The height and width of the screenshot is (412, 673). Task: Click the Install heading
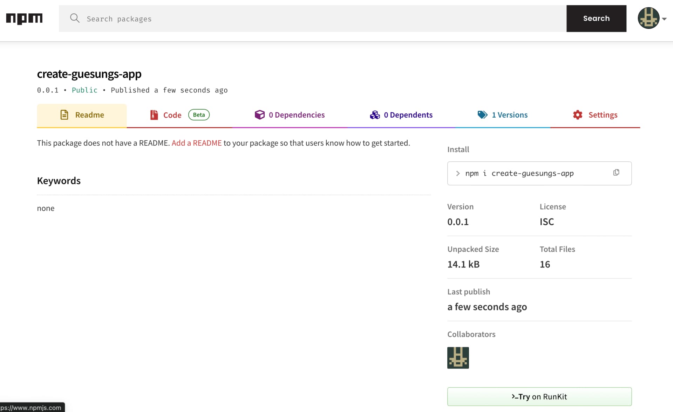458,149
